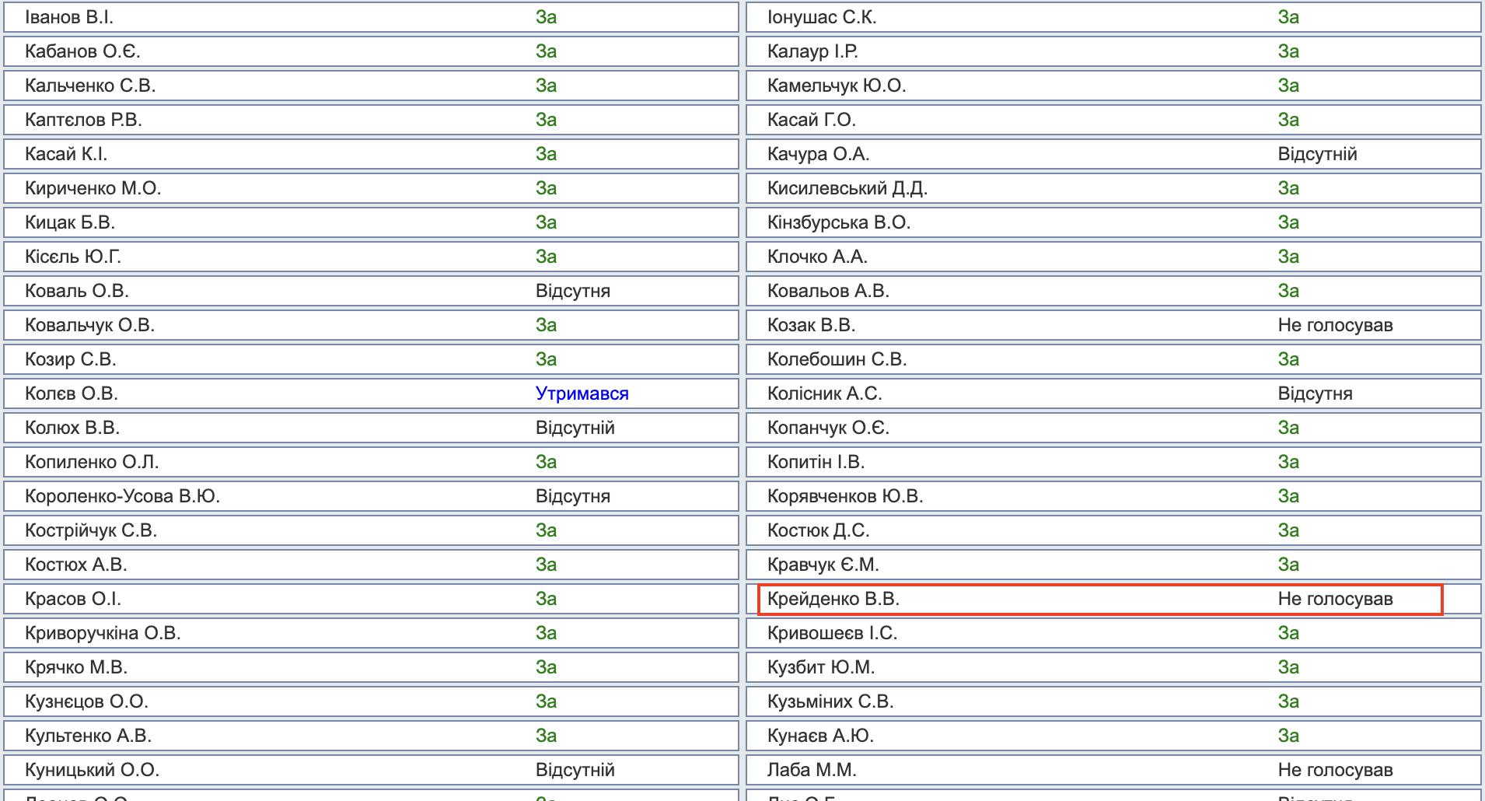Select Качура О.А. name
This screenshot has height=801, width=1485.
pyautogui.click(x=818, y=154)
